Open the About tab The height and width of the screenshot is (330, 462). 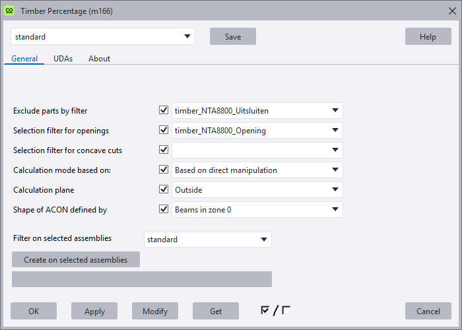tap(99, 59)
